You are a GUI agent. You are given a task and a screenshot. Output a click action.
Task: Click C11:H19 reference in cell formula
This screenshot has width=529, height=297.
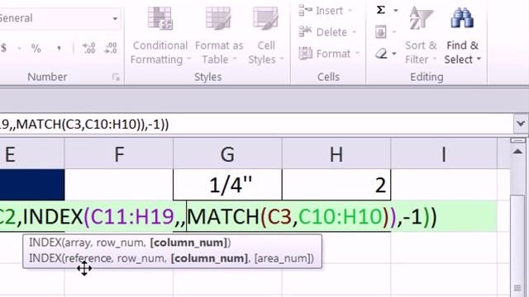click(132, 216)
